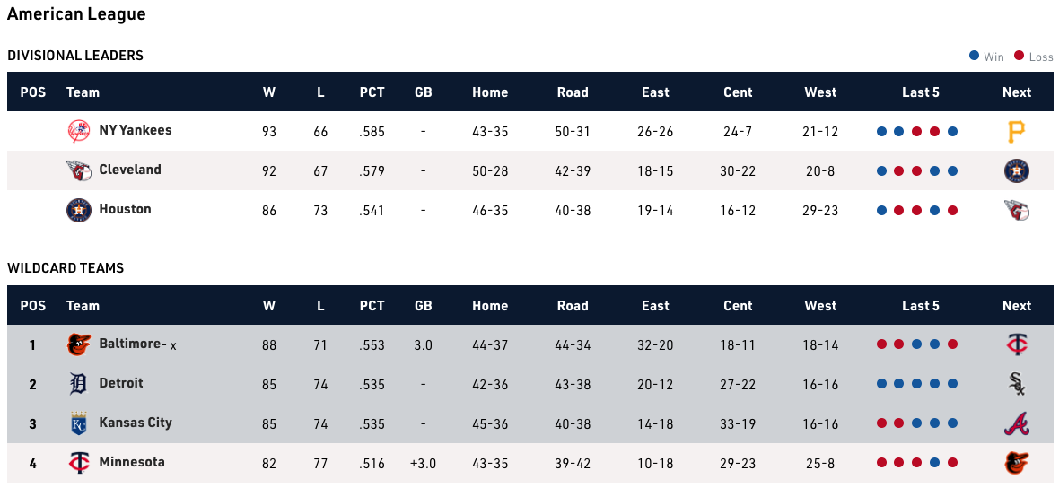Click the Minnesota Twins team logo
Screen dimensions: 1059x488
pyautogui.click(x=79, y=463)
